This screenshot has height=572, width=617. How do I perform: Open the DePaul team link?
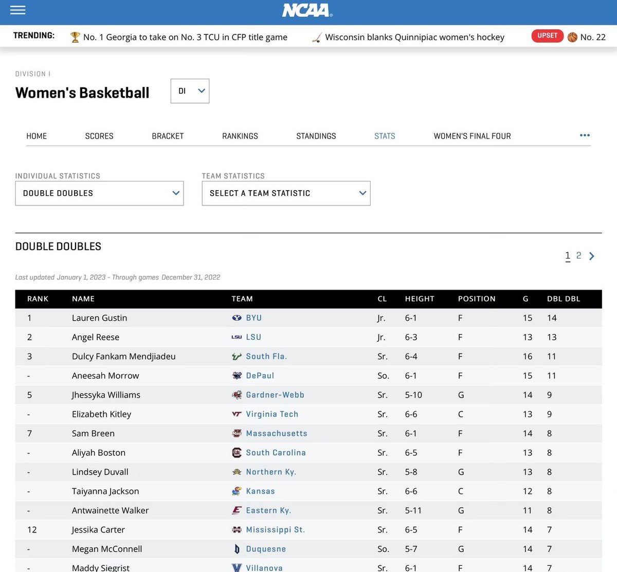coord(260,376)
